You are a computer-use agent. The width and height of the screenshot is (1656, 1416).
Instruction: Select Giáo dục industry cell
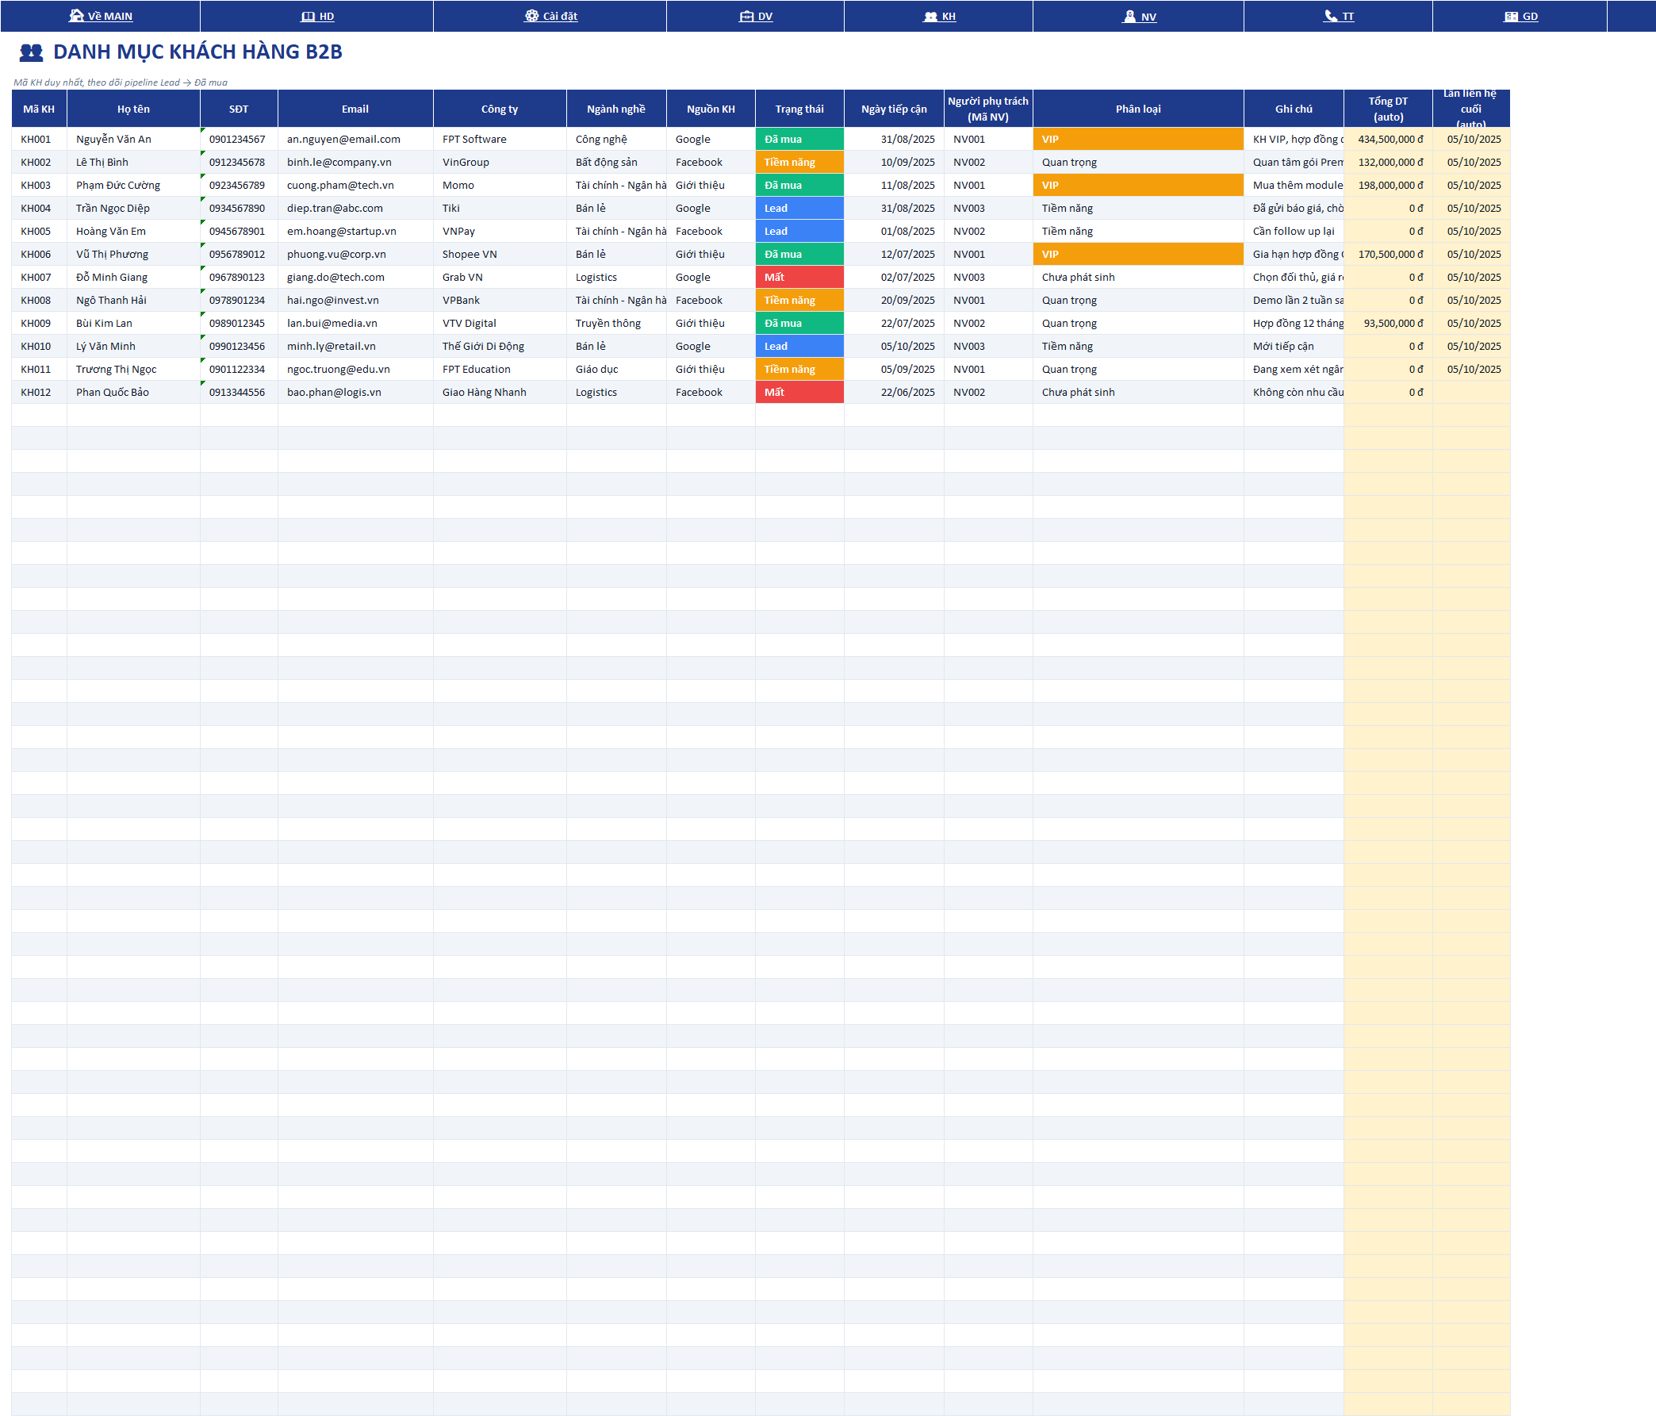tap(616, 370)
